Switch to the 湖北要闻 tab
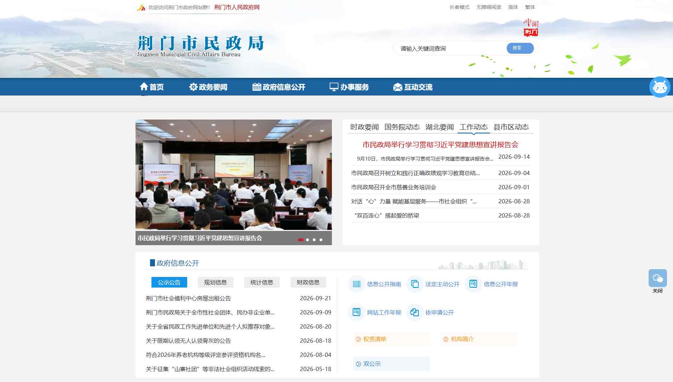Image resolution: width=673 pixels, height=382 pixels. pos(439,127)
